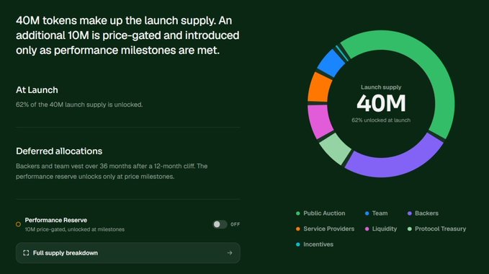This screenshot has height=274, width=489.
Task: Click the blue Team legend dot
Action: pos(367,213)
